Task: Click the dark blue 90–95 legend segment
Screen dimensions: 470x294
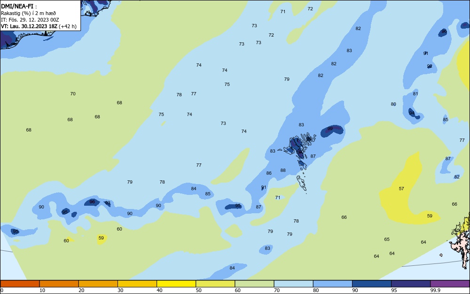Action: coord(372,284)
